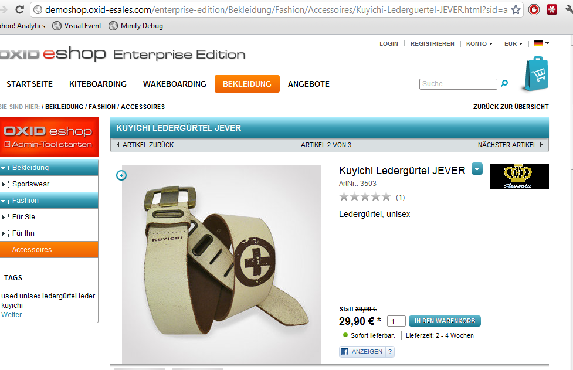Open the ANGEBOTE menu tab
The width and height of the screenshot is (573, 370).
click(309, 84)
